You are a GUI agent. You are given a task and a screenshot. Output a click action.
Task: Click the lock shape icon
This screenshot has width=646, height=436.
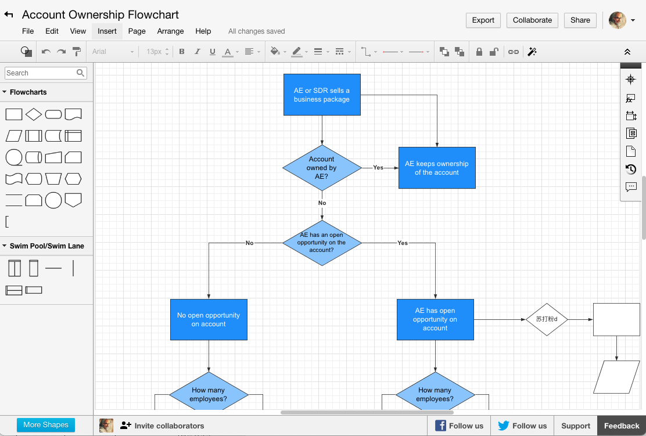point(479,52)
